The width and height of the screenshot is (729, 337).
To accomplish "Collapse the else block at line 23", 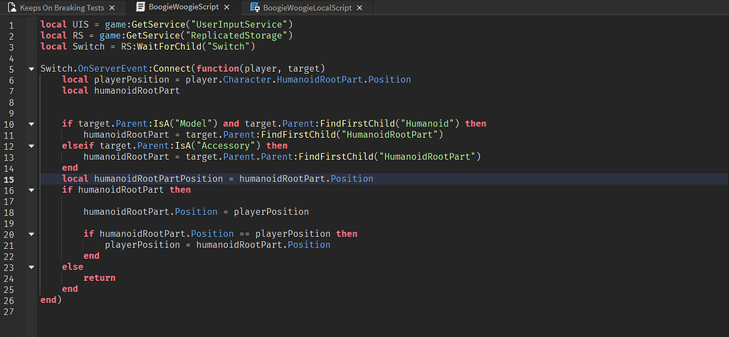I will click(31, 267).
